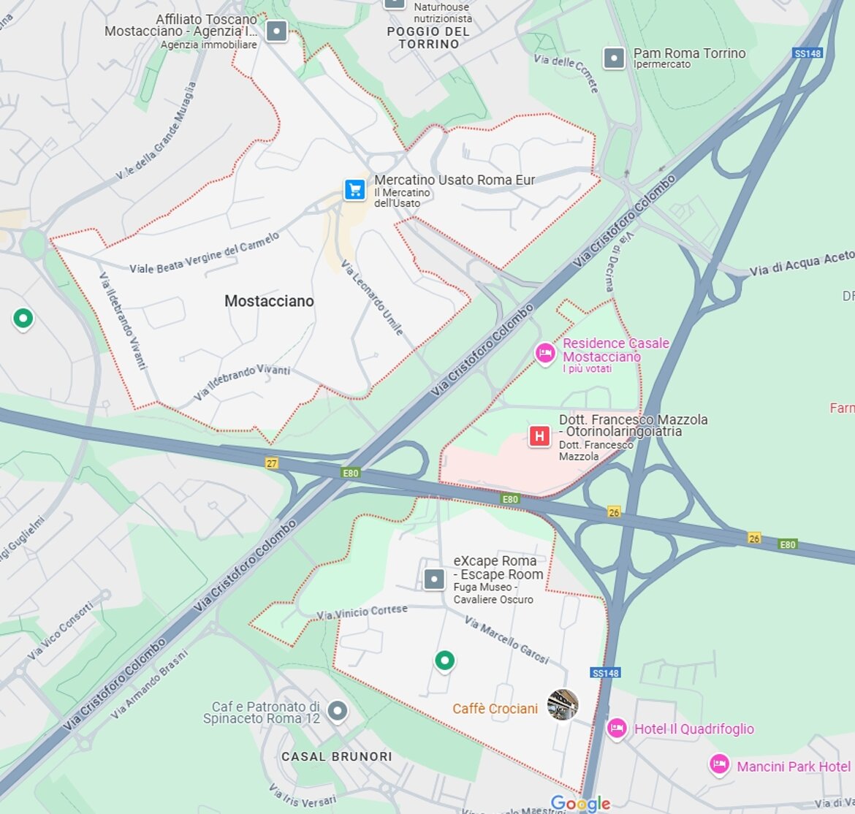Select the Mancini Park Hotel pin

(x=719, y=764)
